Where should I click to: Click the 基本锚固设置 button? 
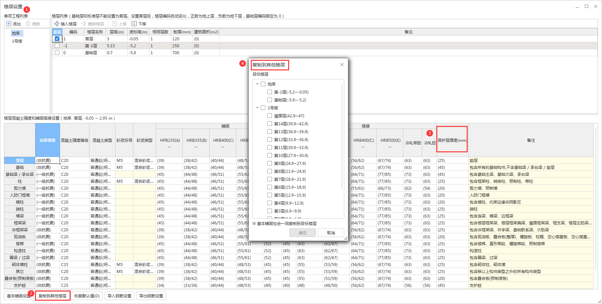(19, 296)
